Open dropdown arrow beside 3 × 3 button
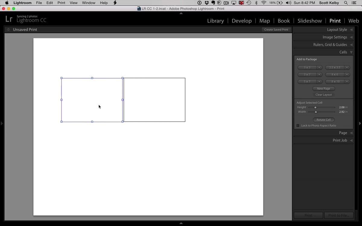Viewport: 362px width, 226px height. point(319,68)
